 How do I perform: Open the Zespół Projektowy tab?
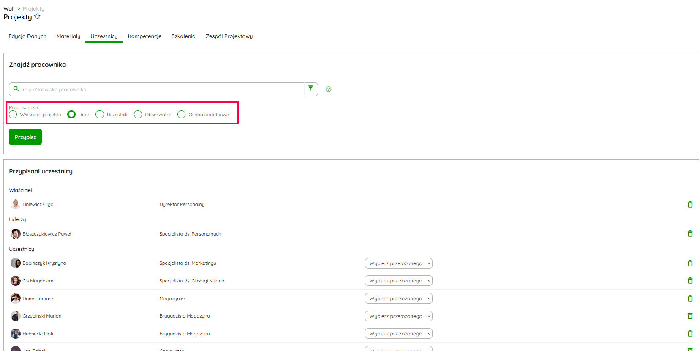click(229, 36)
